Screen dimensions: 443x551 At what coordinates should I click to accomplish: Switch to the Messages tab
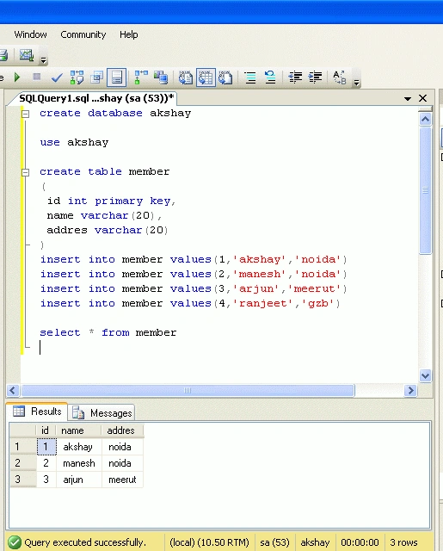pyautogui.click(x=102, y=412)
